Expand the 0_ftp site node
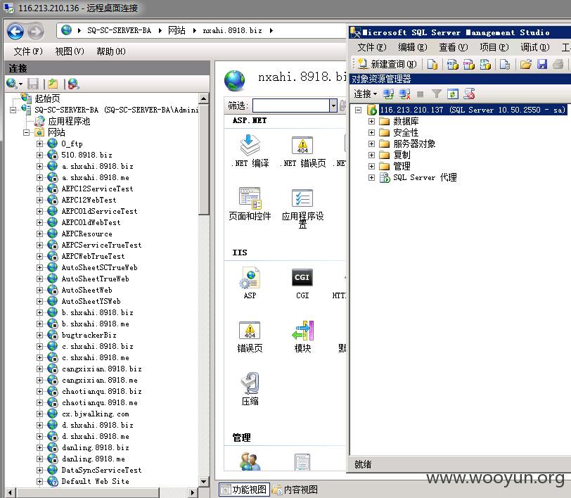 (x=39, y=143)
